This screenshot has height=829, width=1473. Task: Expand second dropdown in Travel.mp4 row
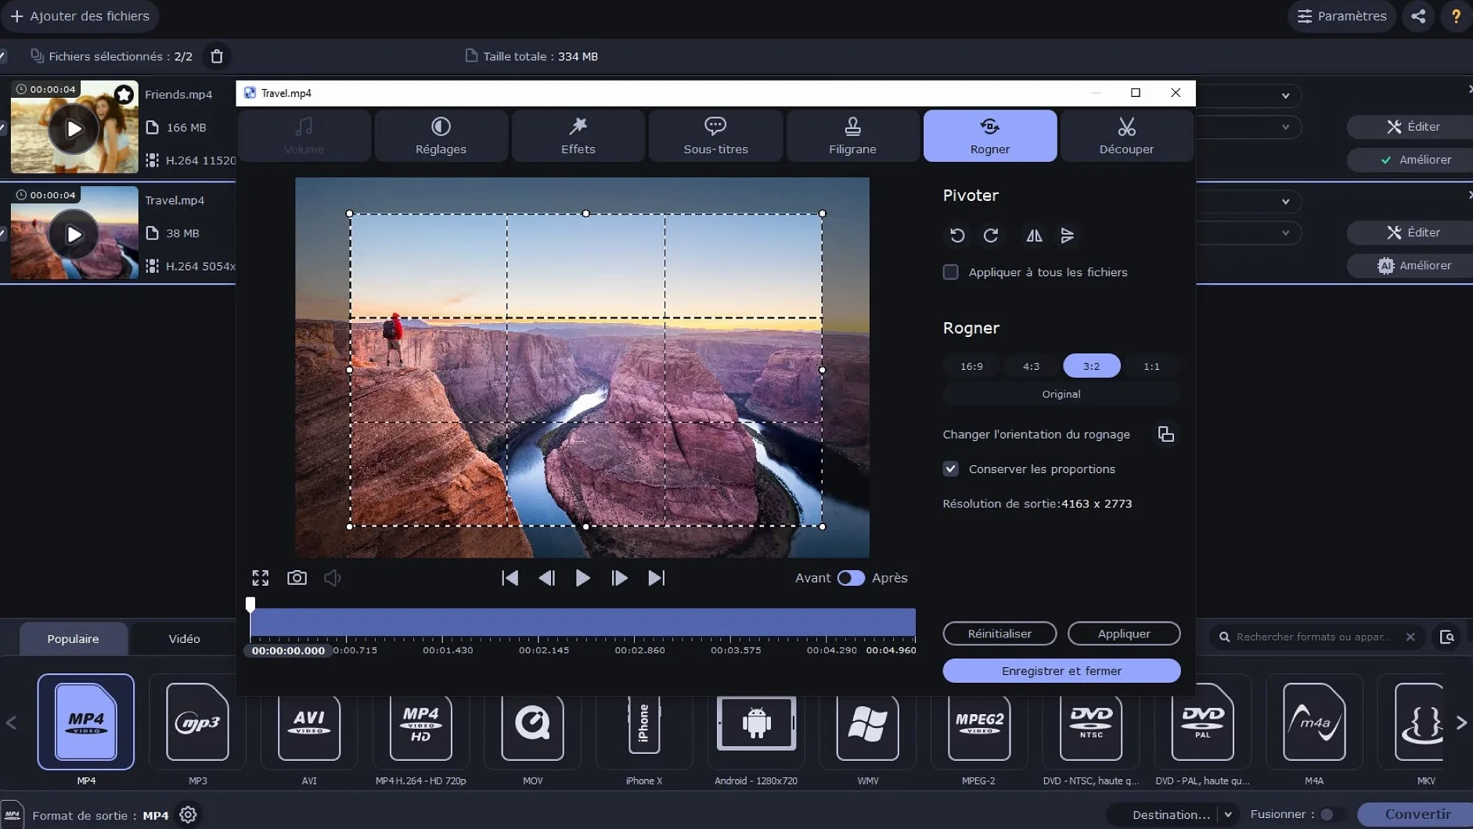click(1285, 233)
